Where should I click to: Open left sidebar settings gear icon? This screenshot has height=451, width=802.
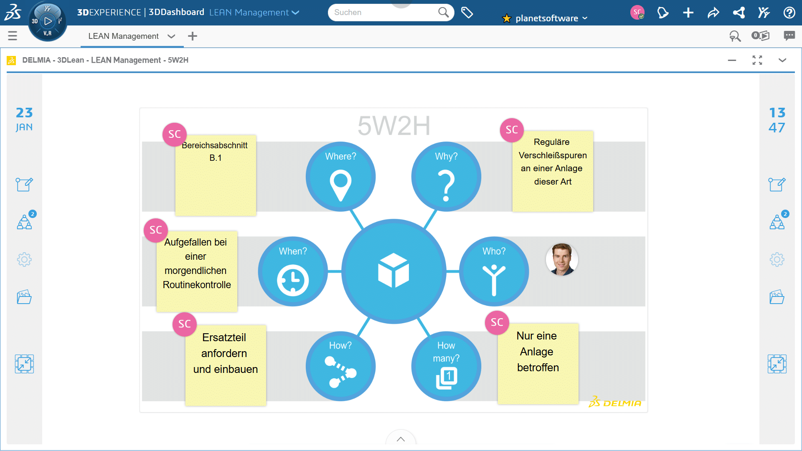(x=24, y=259)
